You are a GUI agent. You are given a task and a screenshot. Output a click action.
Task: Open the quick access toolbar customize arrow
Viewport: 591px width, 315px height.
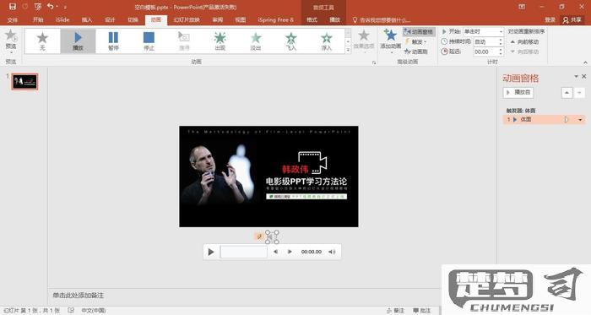[x=65, y=7]
